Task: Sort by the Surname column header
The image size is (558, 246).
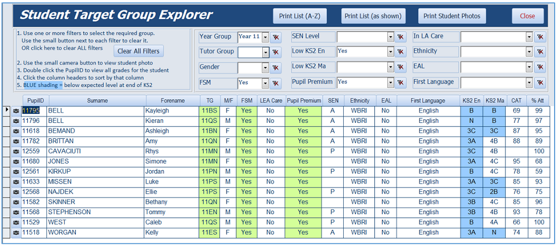Action: pos(98,101)
